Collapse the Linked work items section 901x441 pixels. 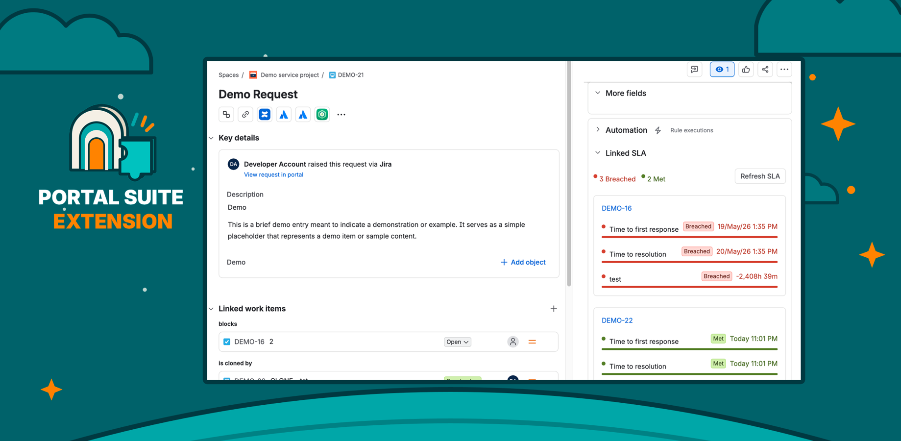coord(211,309)
